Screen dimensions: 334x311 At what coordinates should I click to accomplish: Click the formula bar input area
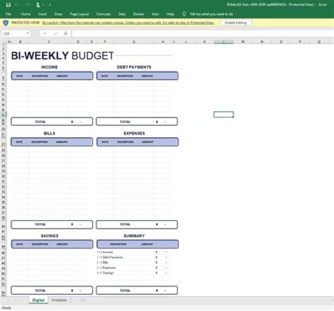[x=199, y=33]
